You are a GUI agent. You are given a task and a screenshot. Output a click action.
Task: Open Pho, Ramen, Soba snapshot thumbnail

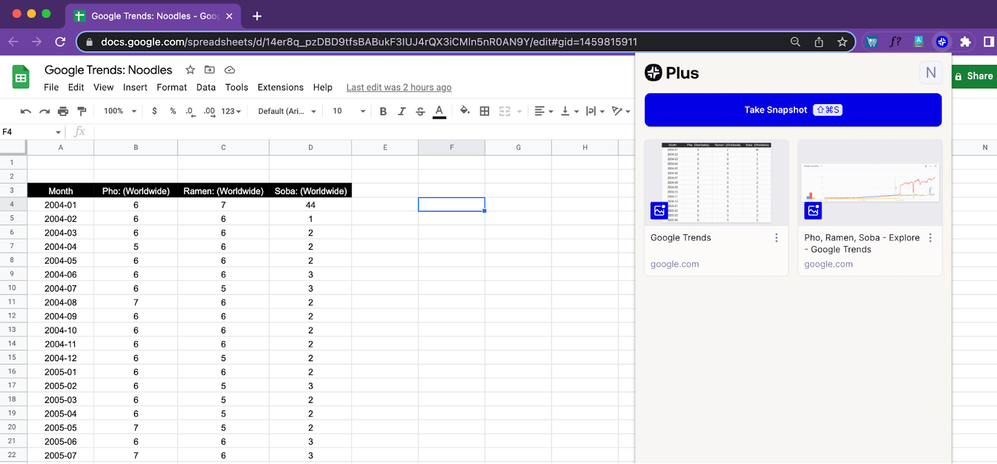pyautogui.click(x=870, y=182)
